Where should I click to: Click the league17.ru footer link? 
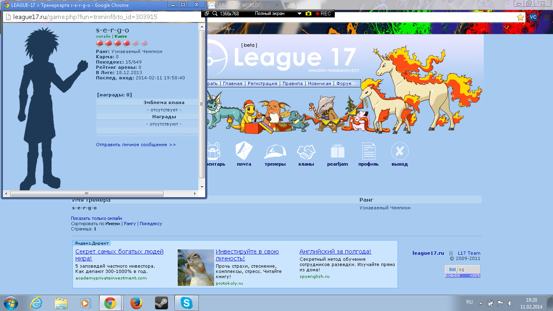(x=428, y=253)
